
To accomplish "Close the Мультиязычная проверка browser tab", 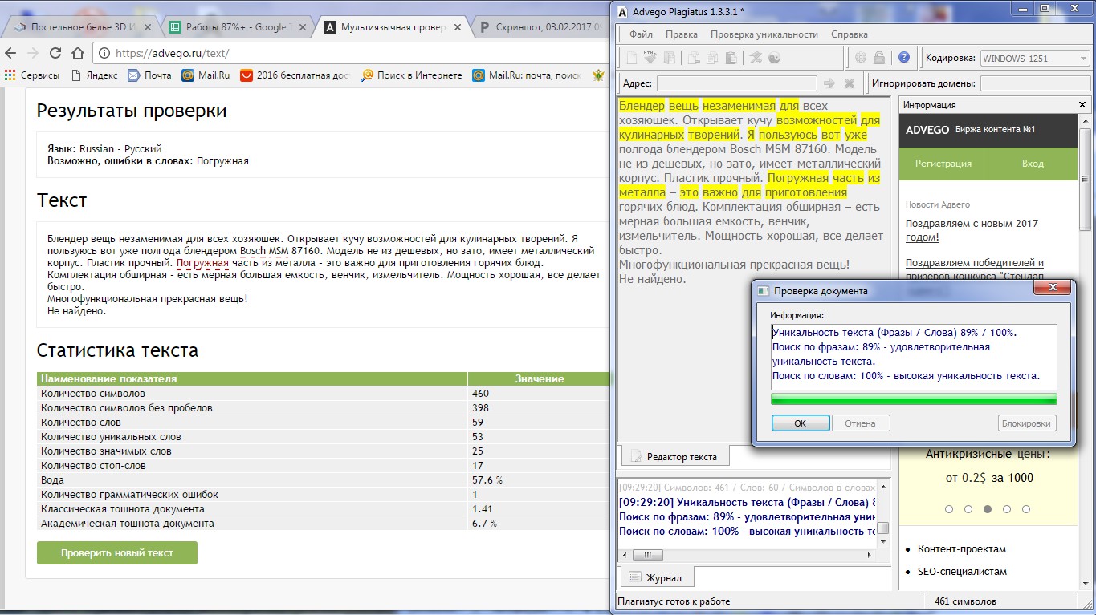I will pos(457,27).
